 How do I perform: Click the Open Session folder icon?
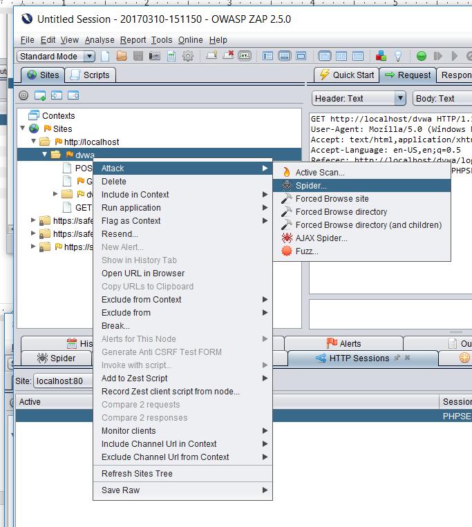coord(122,56)
